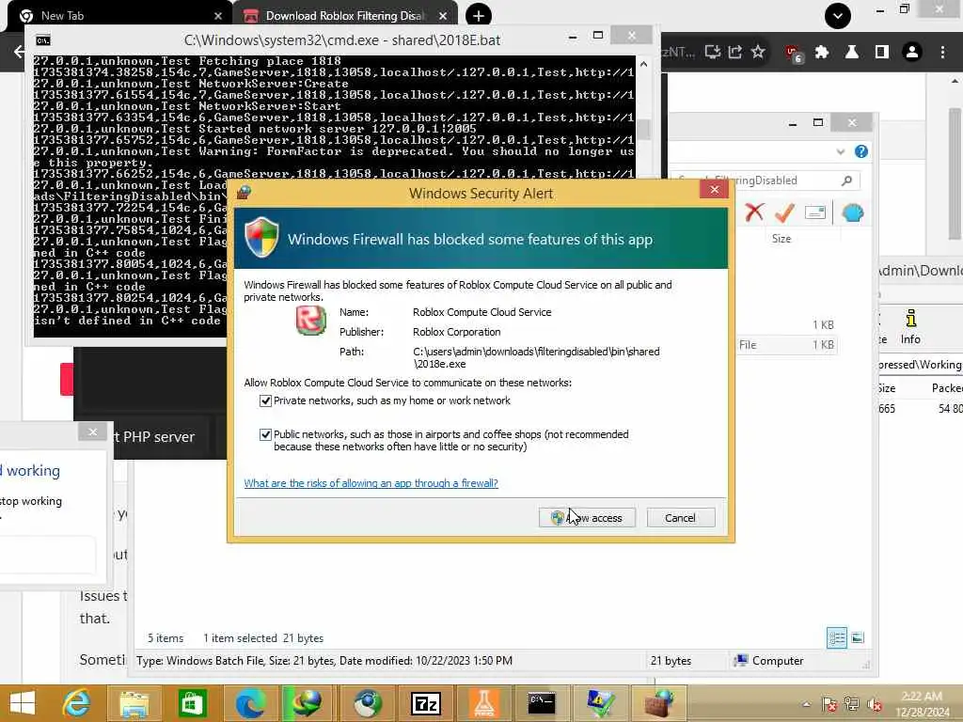The height and width of the screenshot is (722, 963).
Task: Click the blue shell toolbar icon
Action: click(x=852, y=213)
